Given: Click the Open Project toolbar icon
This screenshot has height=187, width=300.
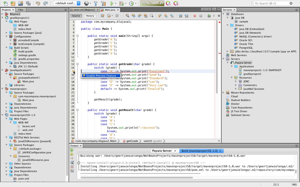Looking at the screenshot, I should click(x=20, y=3).
